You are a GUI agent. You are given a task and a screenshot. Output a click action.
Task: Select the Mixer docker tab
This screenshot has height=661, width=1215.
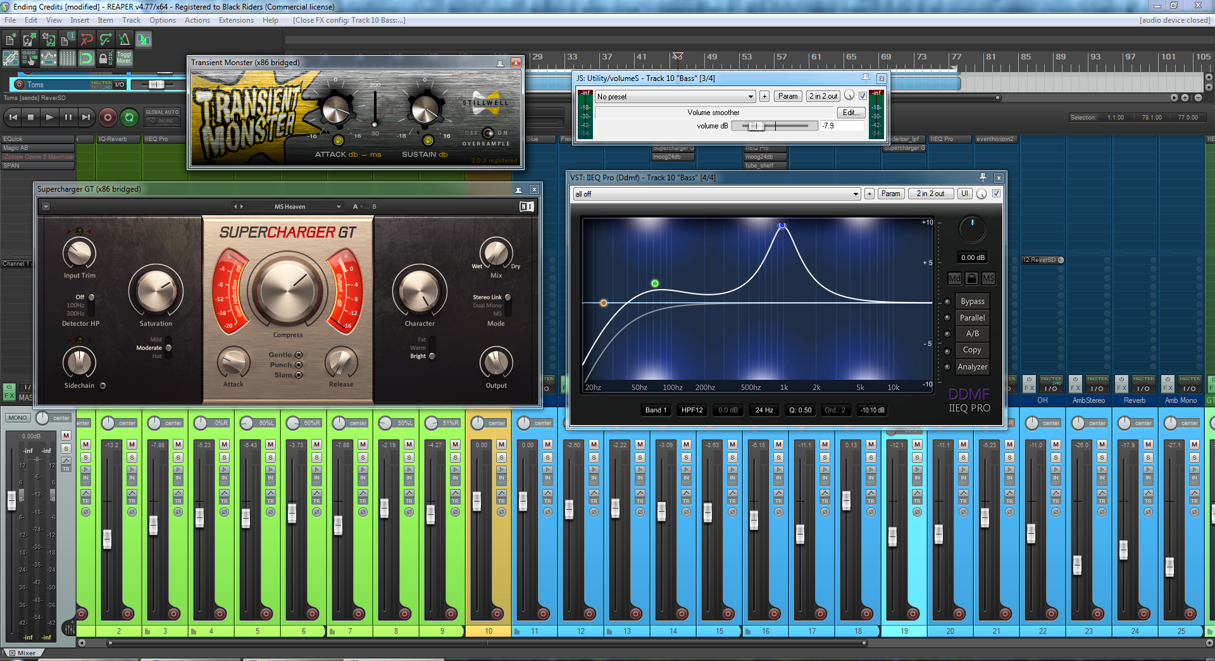[23, 653]
